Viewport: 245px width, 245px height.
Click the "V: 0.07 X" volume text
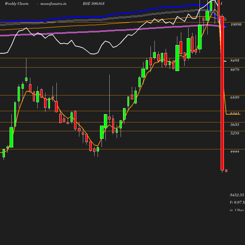(x=237, y=202)
